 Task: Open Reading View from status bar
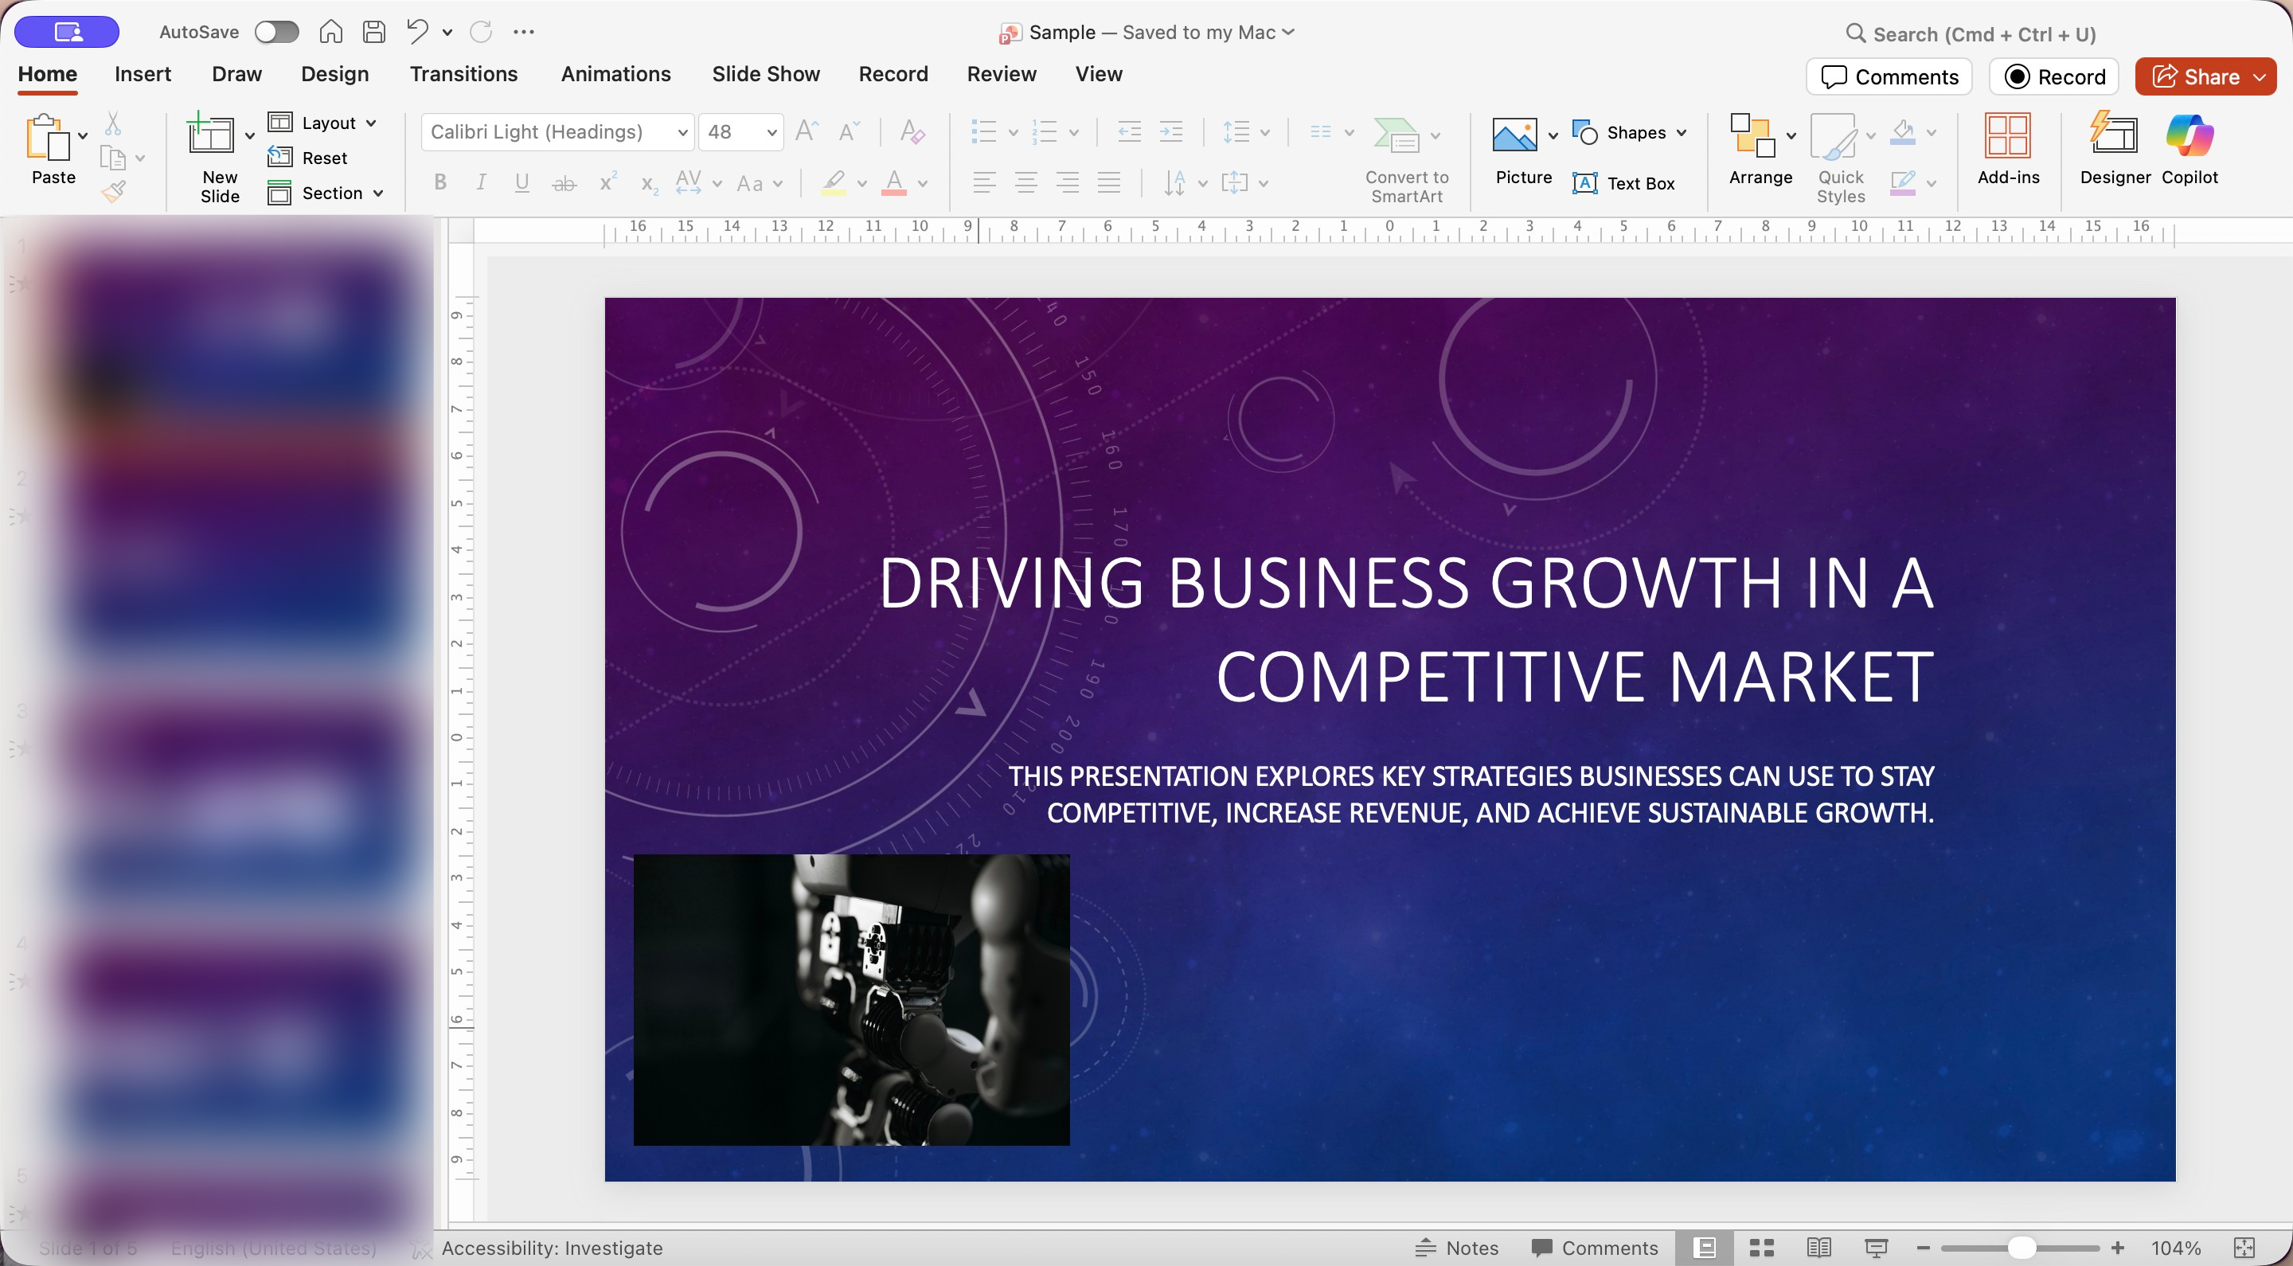1818,1248
